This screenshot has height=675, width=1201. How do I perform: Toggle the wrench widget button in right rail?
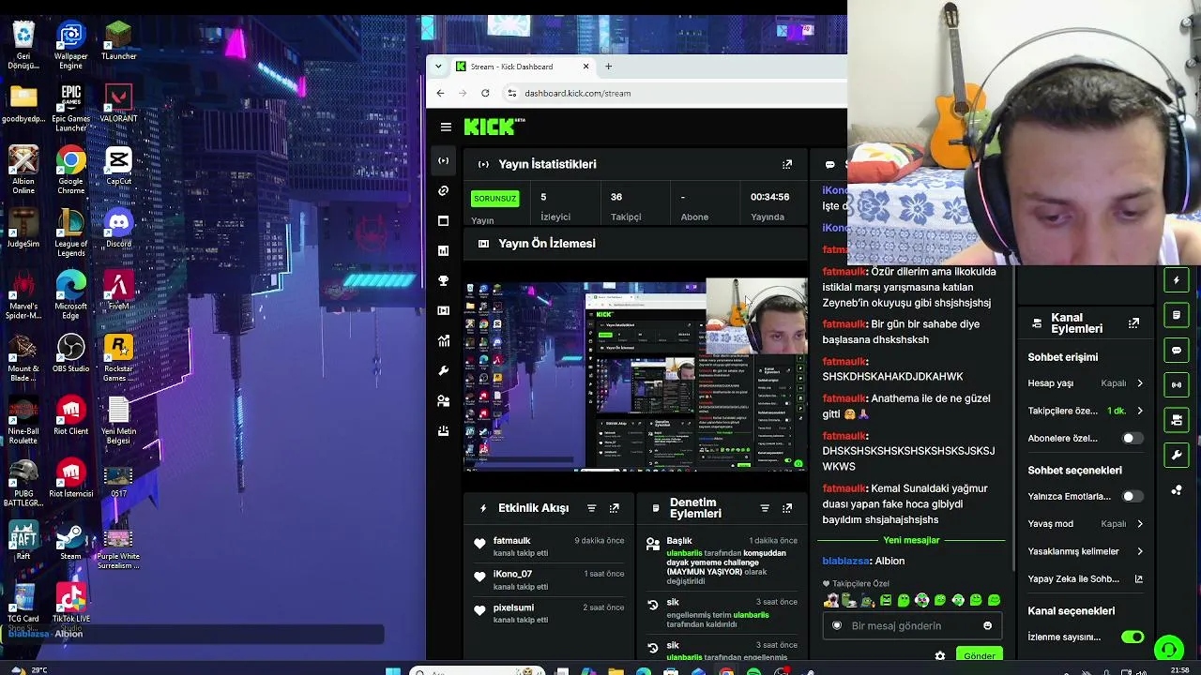(1177, 456)
